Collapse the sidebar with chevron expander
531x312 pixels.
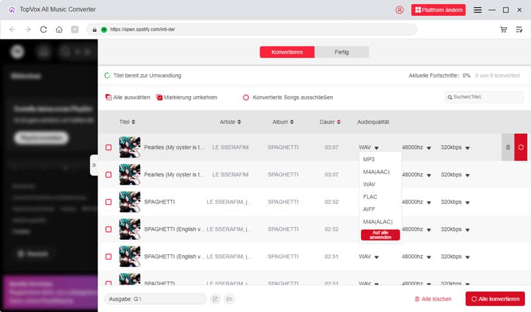tap(94, 164)
